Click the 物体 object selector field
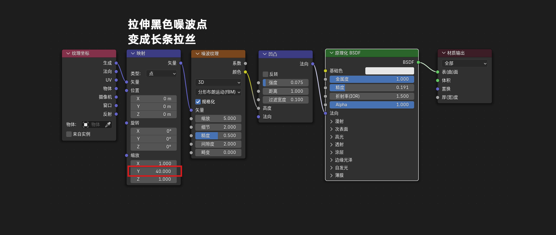Screen dimensions: 556x235 (97, 125)
